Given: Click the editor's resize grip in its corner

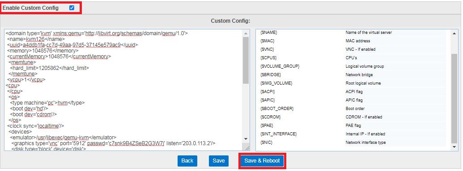Looking at the screenshot, I should 247,148.
